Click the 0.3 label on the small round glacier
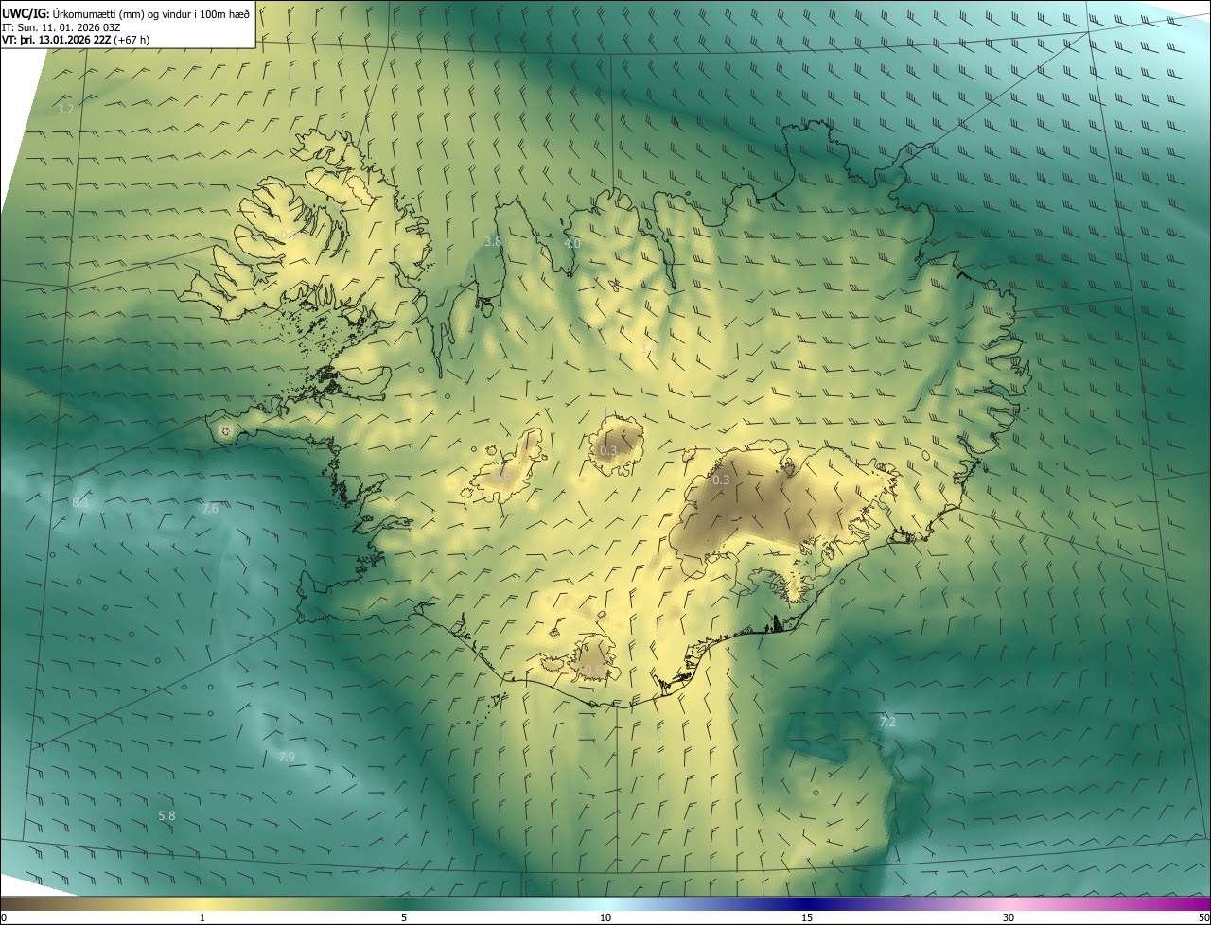 tap(608, 450)
